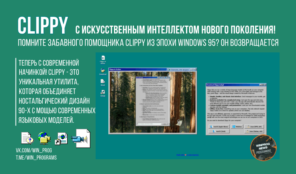This screenshot has height=174, width=296.
Task: Click the Send button in the chat window
Action: [x=165, y=124]
